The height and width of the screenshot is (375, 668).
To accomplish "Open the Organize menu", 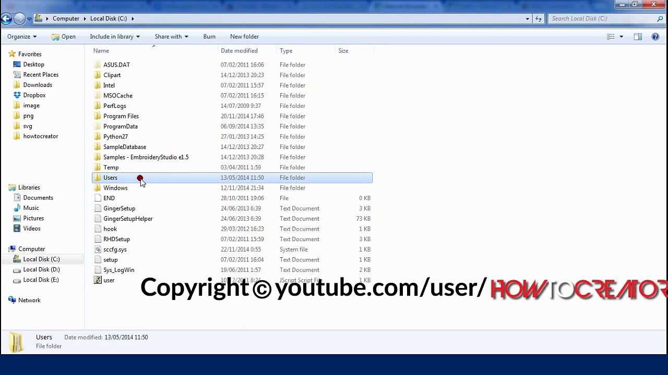I will (x=22, y=36).
